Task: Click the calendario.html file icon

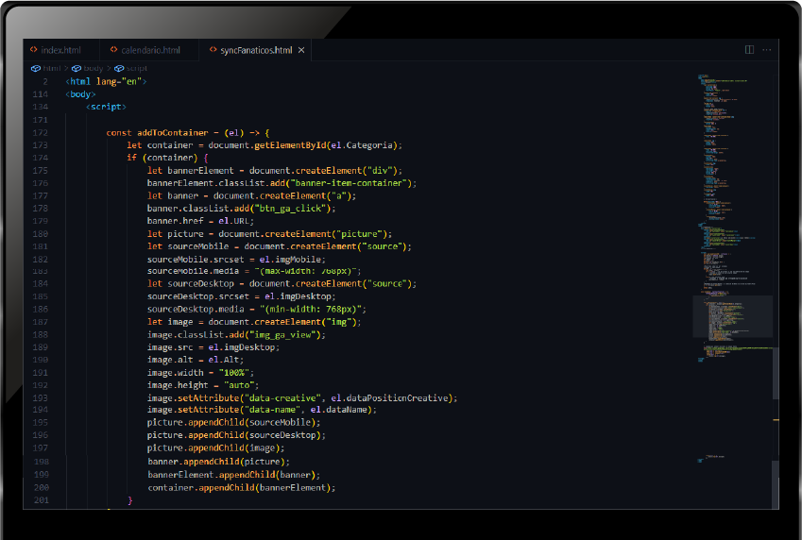Action: pyautogui.click(x=113, y=50)
